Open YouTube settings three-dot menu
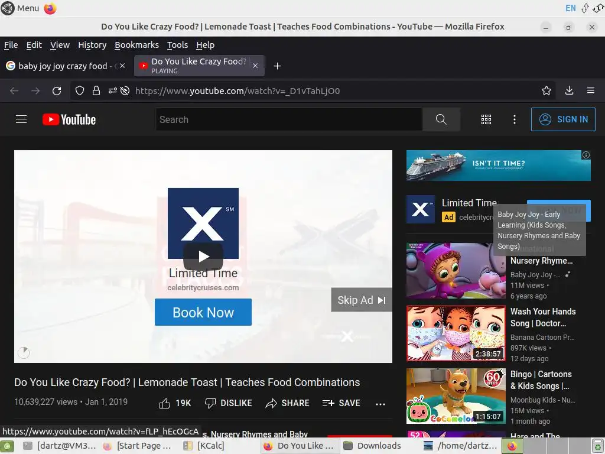605x454 pixels. point(515,119)
